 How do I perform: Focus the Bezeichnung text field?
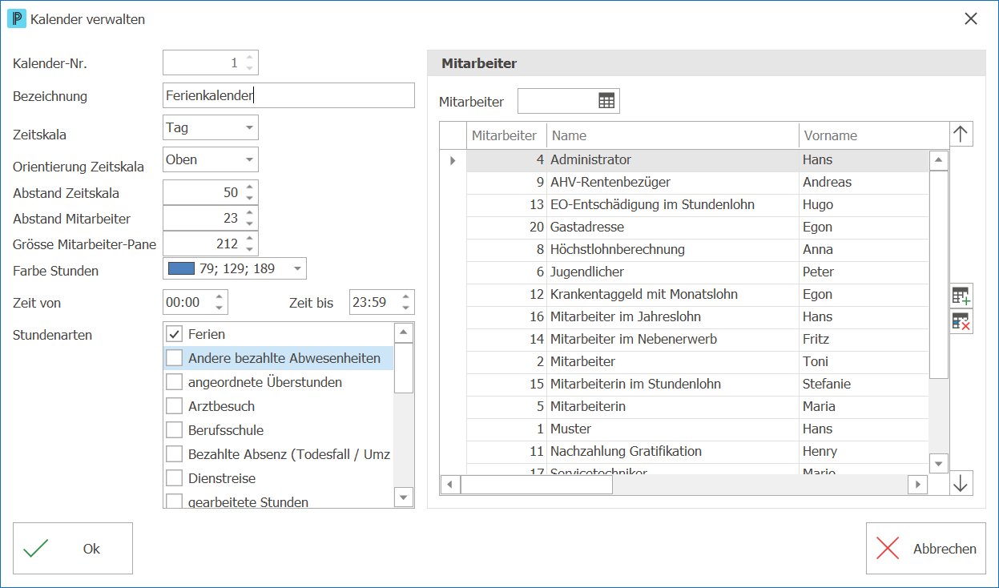pos(288,95)
